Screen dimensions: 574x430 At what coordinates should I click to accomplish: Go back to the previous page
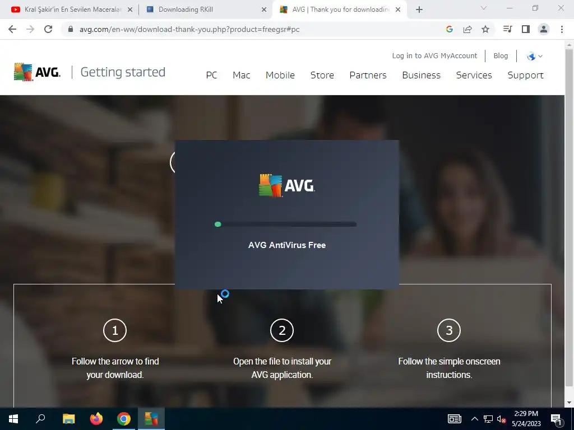coord(12,29)
